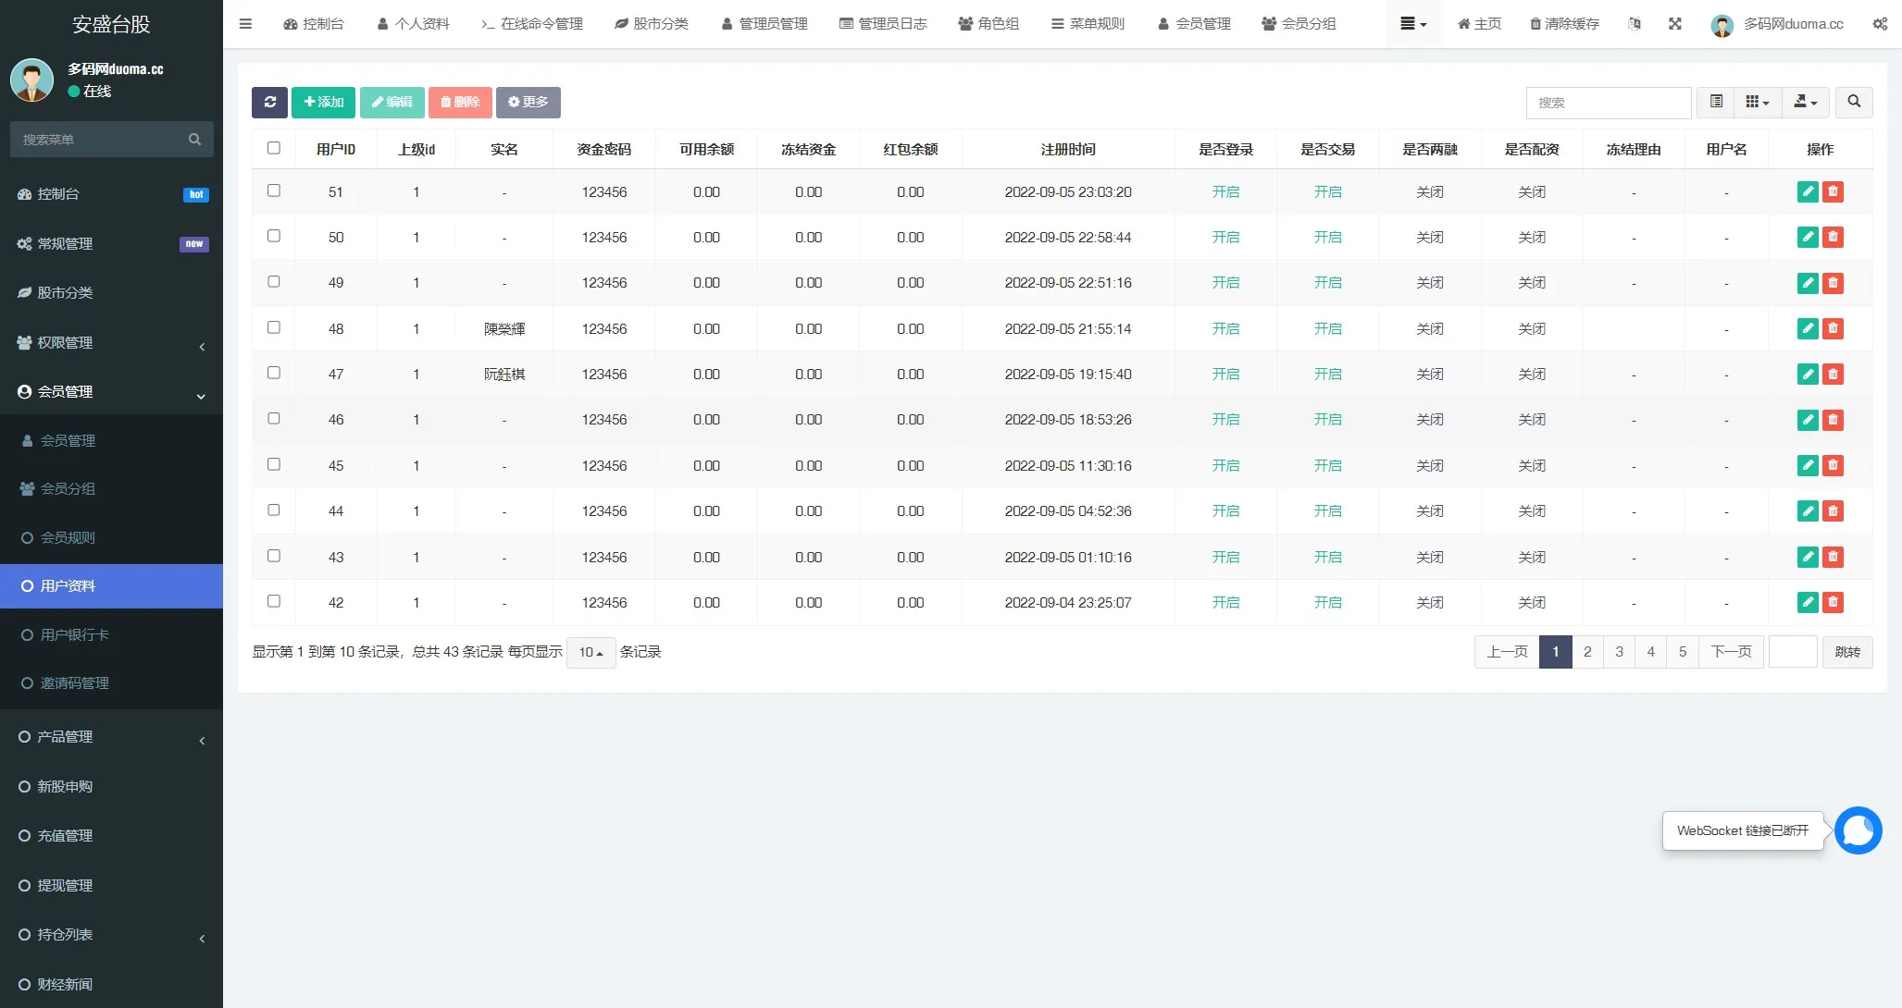The image size is (1902, 1008).
Task: Click the delete trash icon for user 42
Action: [1834, 602]
